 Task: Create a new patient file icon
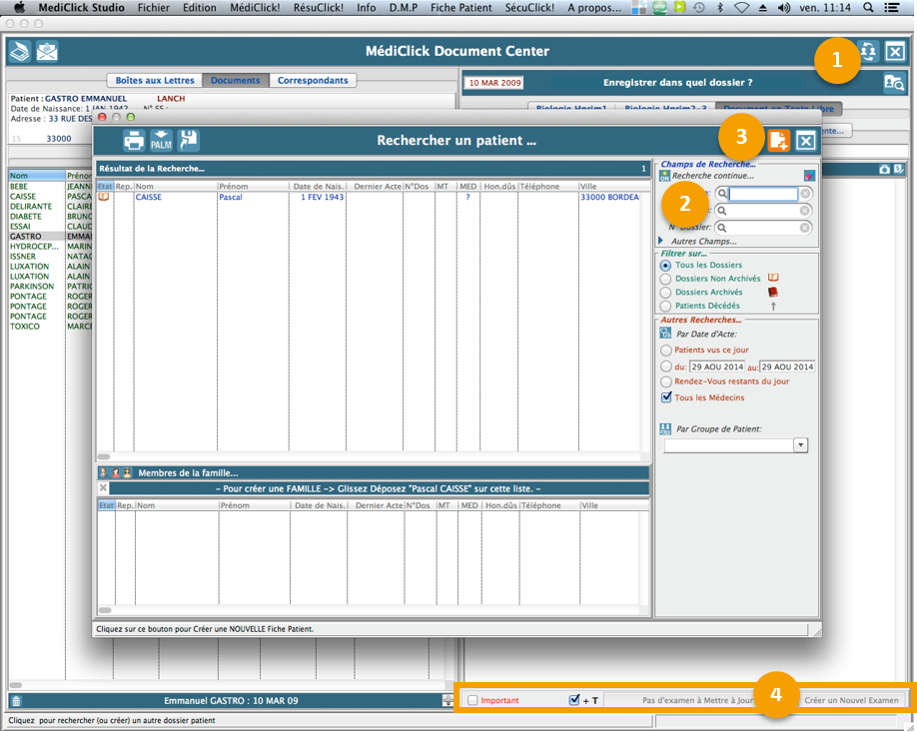(778, 141)
